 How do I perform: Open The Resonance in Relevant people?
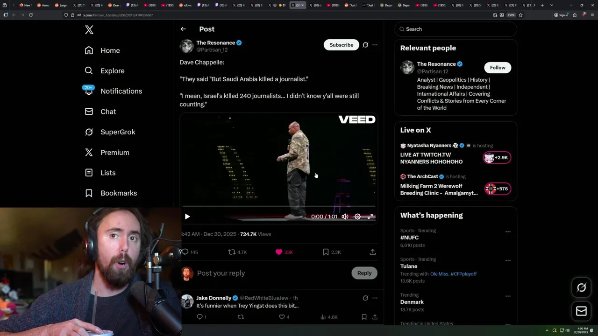(x=436, y=64)
